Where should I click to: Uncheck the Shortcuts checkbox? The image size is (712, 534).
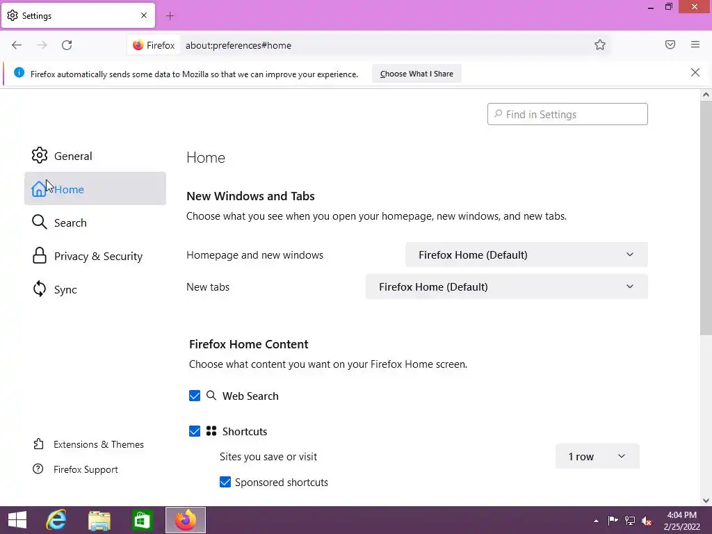click(x=195, y=431)
